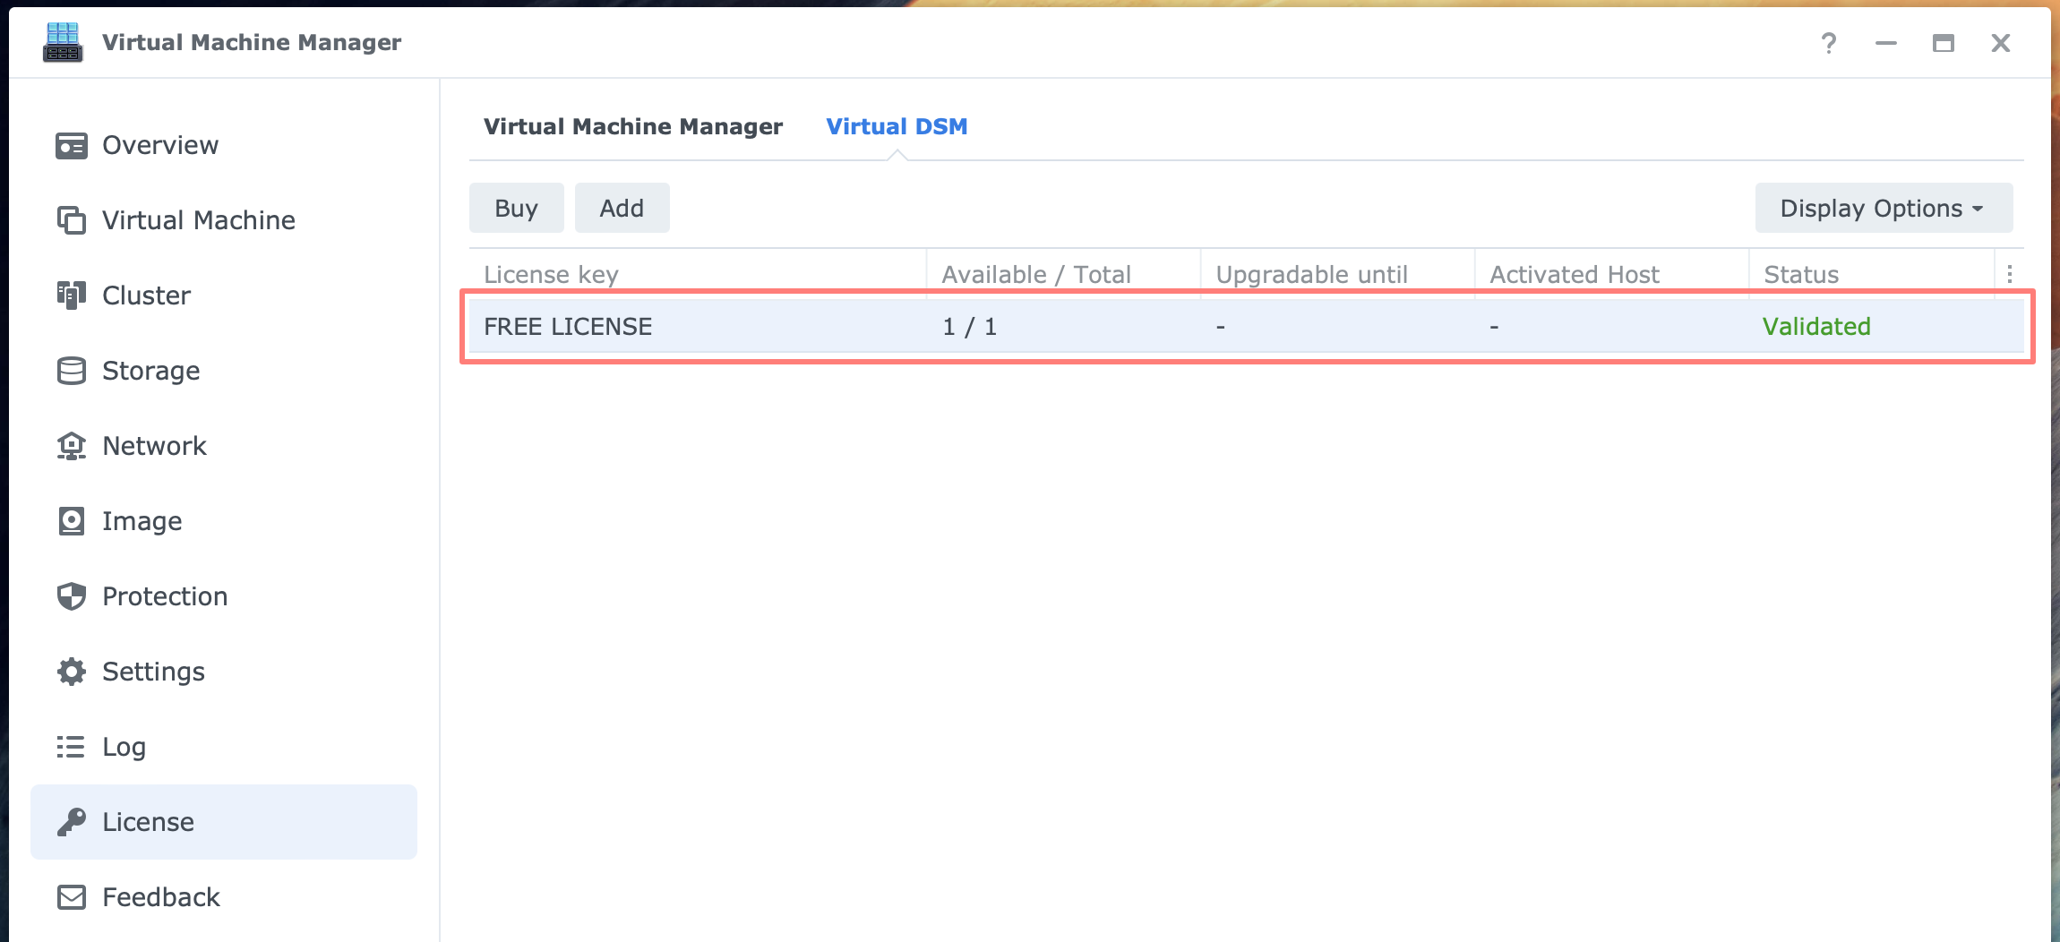Select the FREE LICENSE row text

click(568, 327)
